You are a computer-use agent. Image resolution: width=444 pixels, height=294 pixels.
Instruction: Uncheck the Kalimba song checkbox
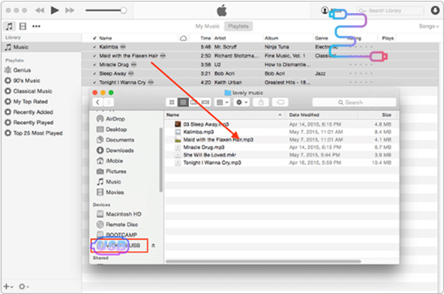coord(94,47)
